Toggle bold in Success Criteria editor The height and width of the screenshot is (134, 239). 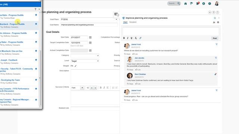pyautogui.click(x=100, y=88)
